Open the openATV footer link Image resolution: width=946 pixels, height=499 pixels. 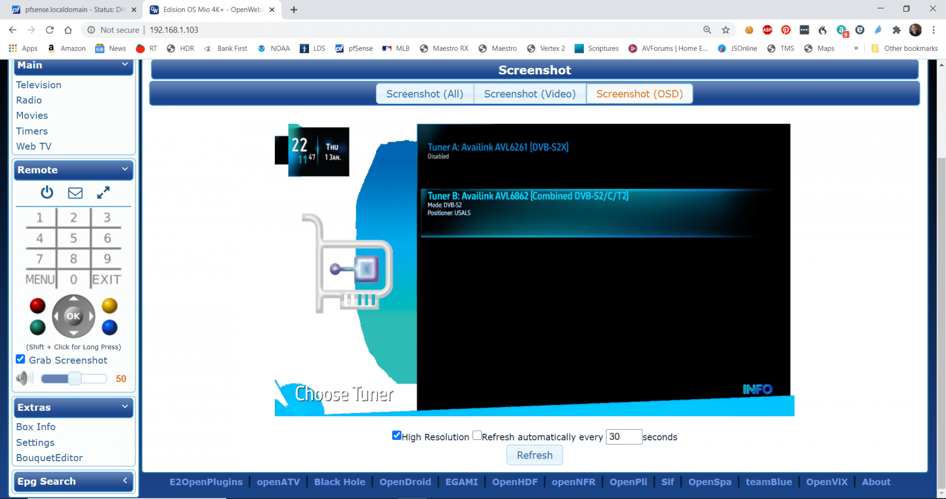pos(278,482)
